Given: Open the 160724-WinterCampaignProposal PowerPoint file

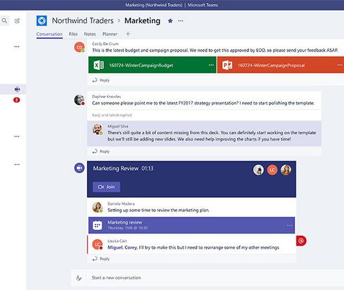Looking at the screenshot, I should [281, 65].
